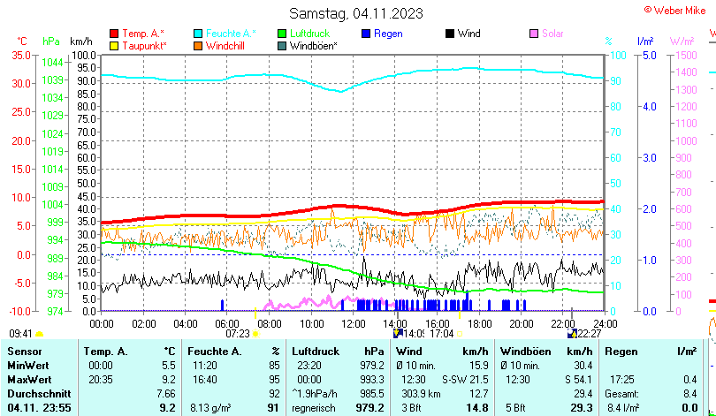The height and width of the screenshot is (416, 716).
Task: Click the moon icon beside 22:27
Action: click(572, 334)
